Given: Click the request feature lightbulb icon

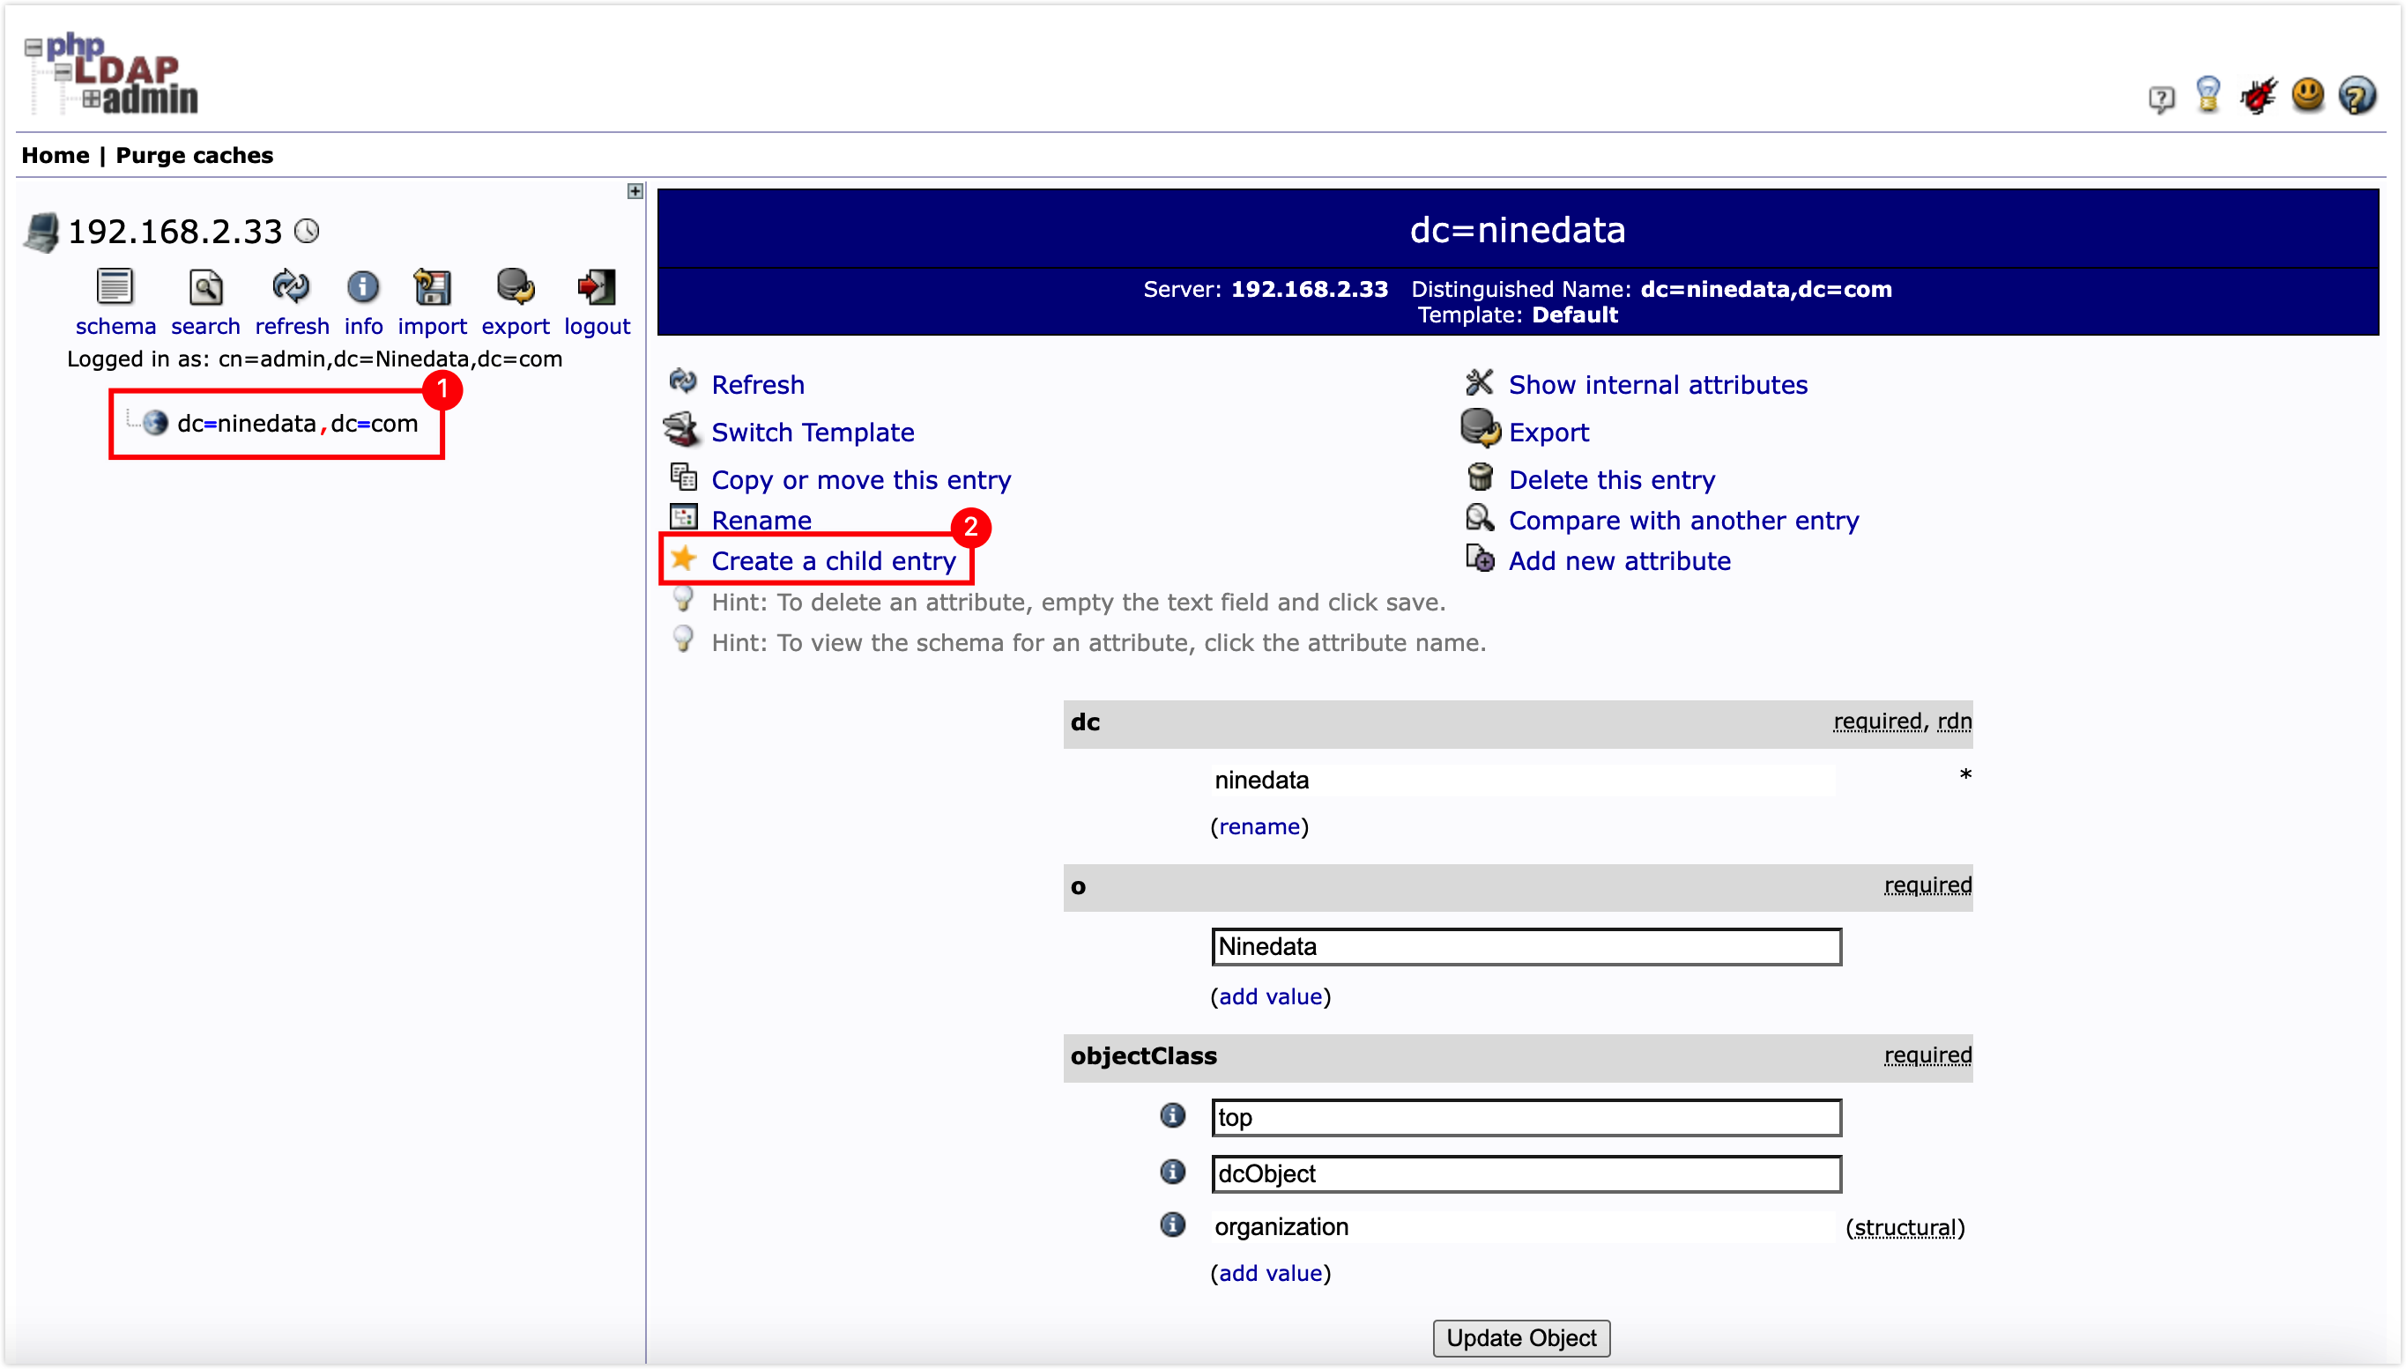Looking at the screenshot, I should pos(2208,95).
